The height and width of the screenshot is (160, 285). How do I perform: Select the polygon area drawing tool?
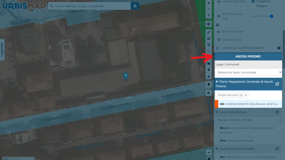click(x=208, y=39)
